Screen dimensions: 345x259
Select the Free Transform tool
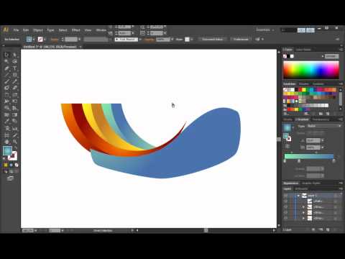[x=14, y=101]
